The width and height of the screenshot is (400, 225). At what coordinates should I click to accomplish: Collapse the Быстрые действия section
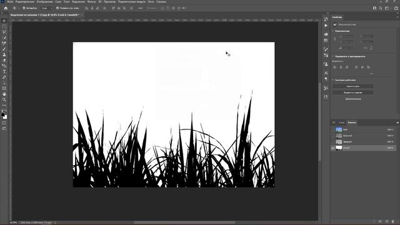(x=332, y=80)
